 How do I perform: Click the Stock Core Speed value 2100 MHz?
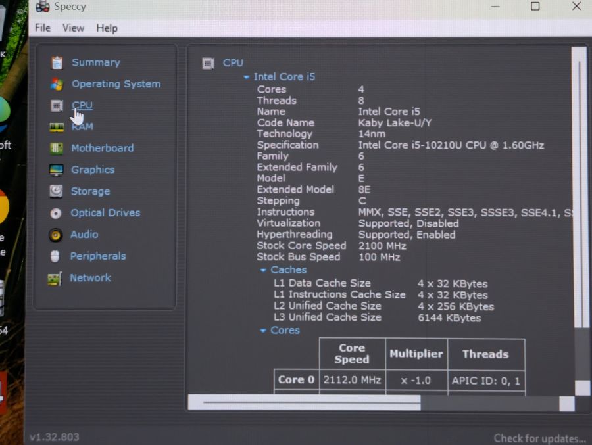pos(382,246)
